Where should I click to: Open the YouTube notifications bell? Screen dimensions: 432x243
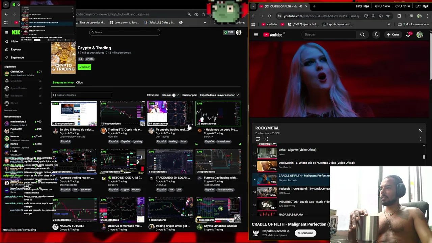[x=409, y=34]
